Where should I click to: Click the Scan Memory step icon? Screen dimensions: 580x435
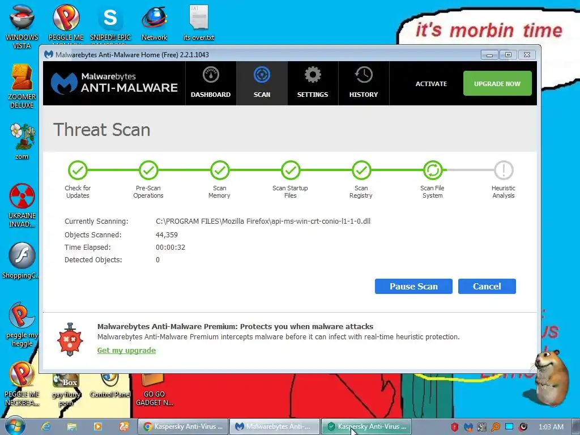click(219, 170)
